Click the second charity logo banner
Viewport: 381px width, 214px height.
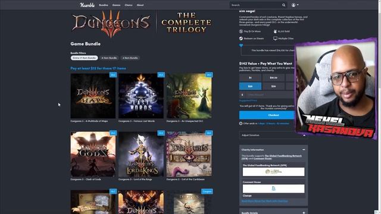click(273, 188)
